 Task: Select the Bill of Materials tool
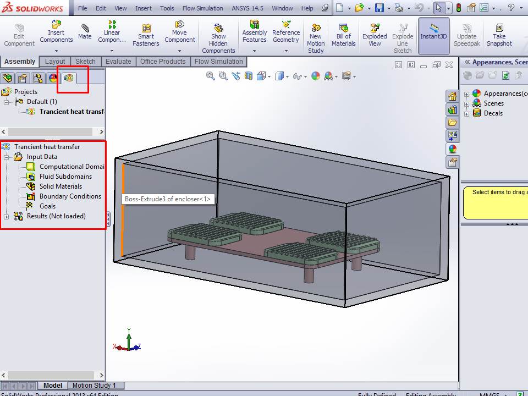pyautogui.click(x=344, y=35)
